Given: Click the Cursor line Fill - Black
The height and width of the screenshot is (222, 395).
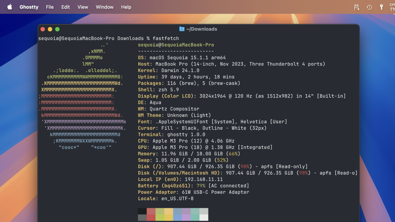Looking at the screenshot, I should coord(202,128).
